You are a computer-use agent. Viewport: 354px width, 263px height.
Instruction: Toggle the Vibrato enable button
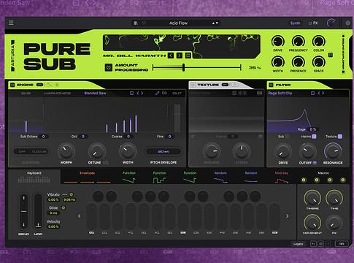[x=72, y=194]
